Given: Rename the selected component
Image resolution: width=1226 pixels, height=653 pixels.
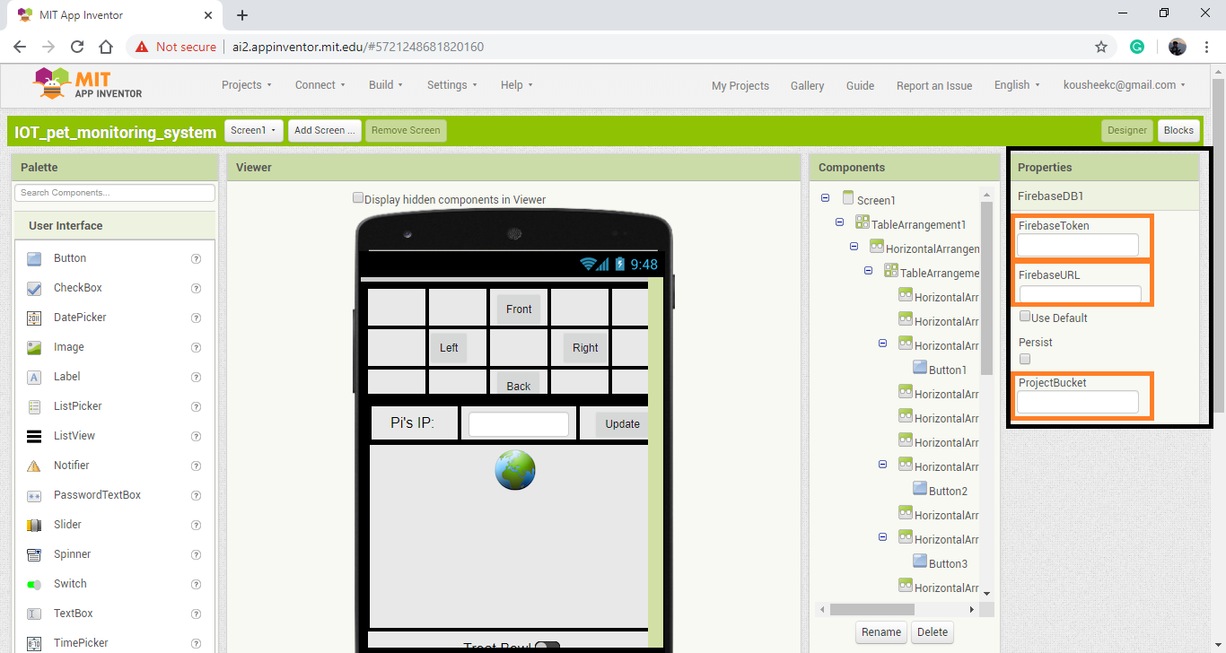Looking at the screenshot, I should click(880, 631).
